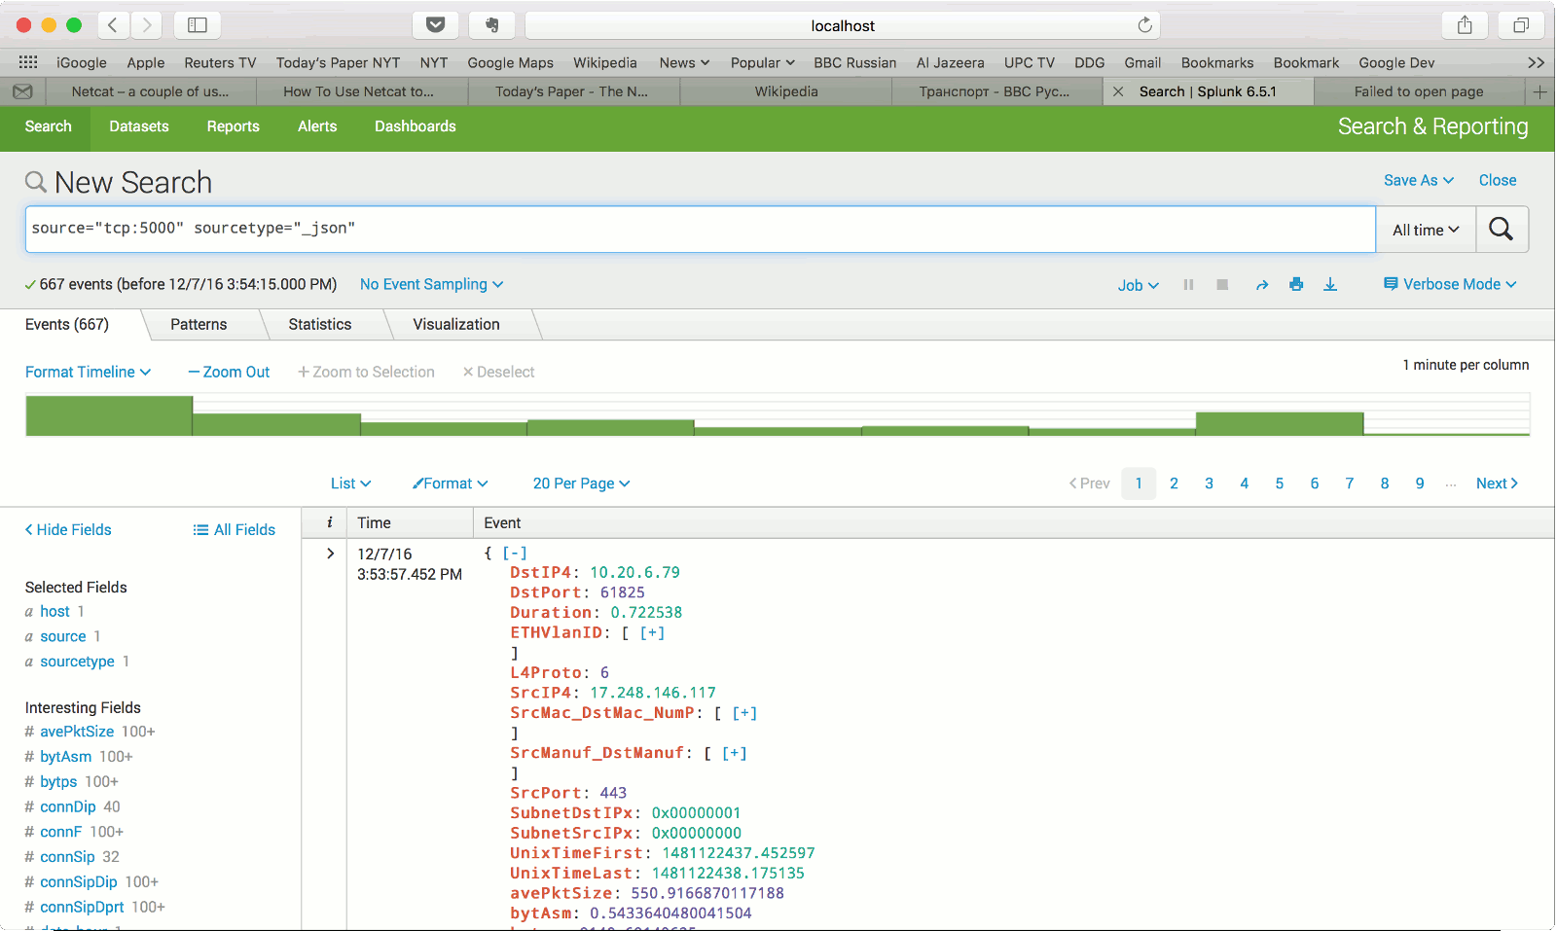Click SrcIP4 value 17.248.146.117
This screenshot has width=1557, height=931.
653,693
